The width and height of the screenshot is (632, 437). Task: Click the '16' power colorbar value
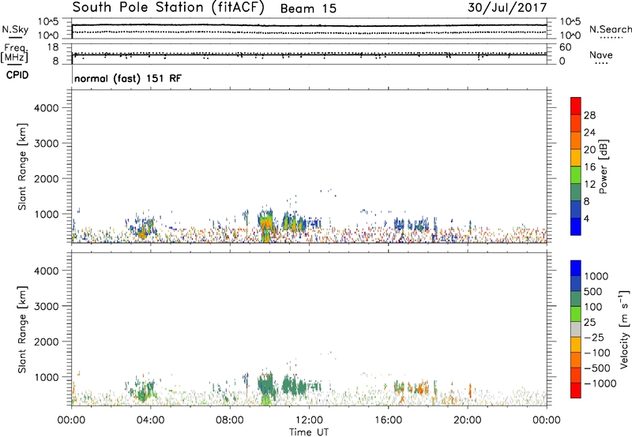589,167
